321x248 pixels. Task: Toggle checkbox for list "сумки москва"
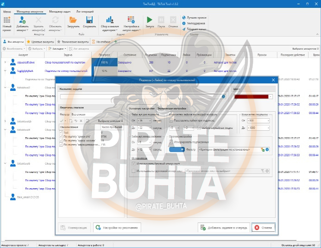tap(61, 141)
